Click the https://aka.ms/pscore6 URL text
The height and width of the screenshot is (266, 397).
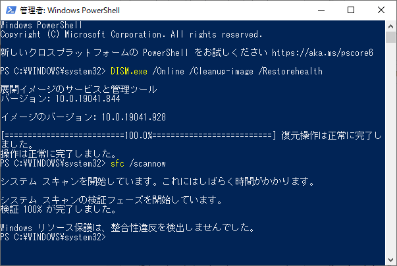tap(323, 53)
